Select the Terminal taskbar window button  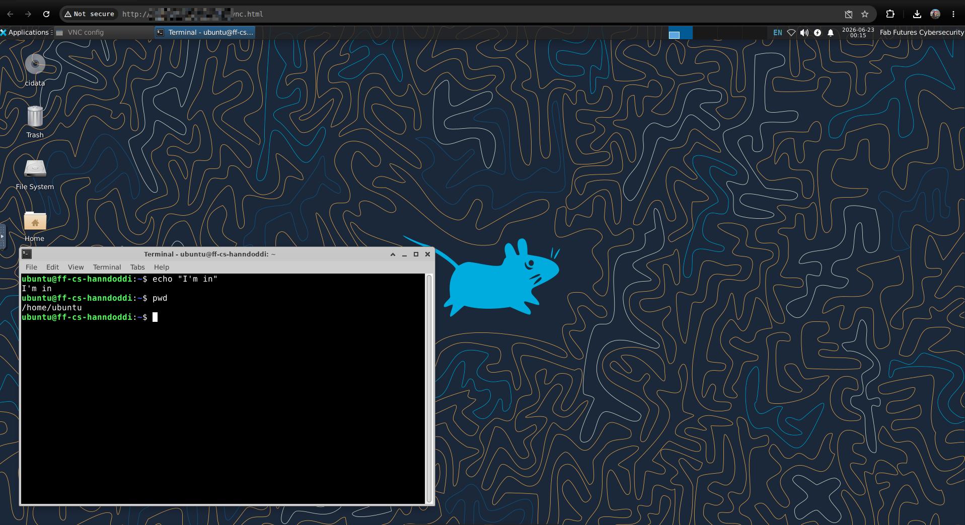(x=205, y=32)
